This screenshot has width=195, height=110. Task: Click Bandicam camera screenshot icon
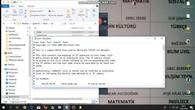point(105,21)
